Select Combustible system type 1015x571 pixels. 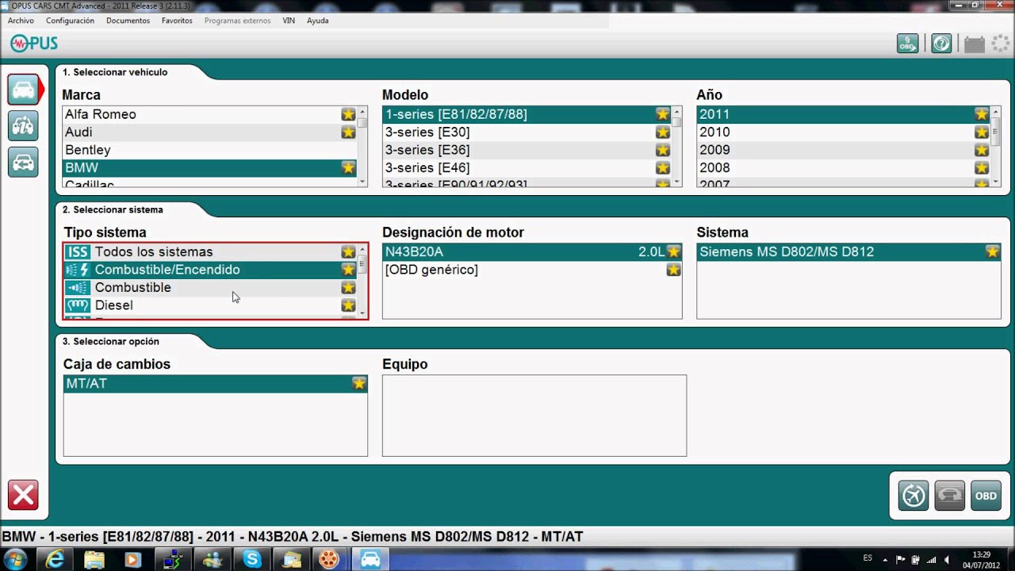(x=210, y=287)
